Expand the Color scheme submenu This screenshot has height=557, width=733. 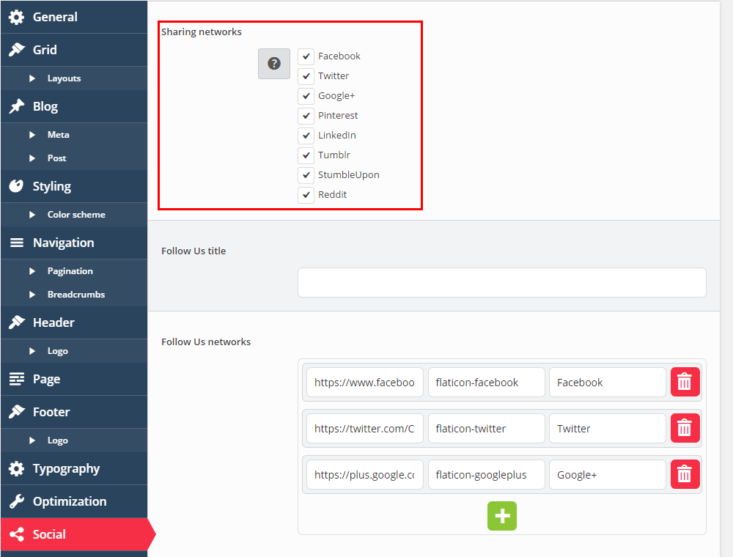(75, 215)
